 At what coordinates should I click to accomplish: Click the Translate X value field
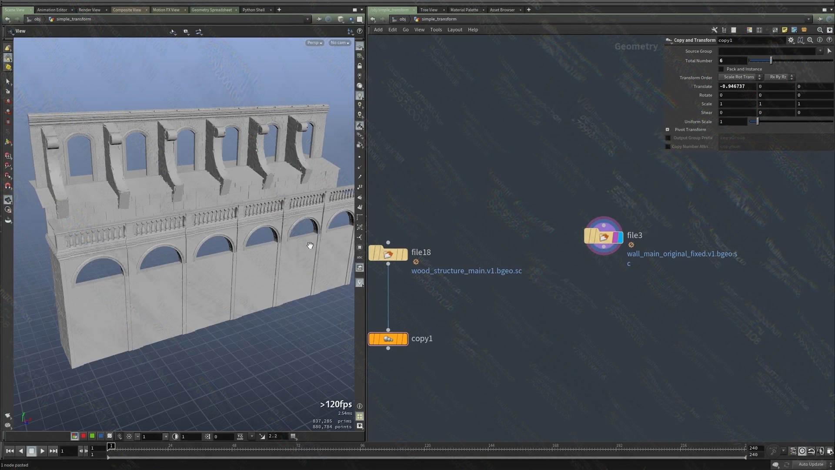coord(737,87)
